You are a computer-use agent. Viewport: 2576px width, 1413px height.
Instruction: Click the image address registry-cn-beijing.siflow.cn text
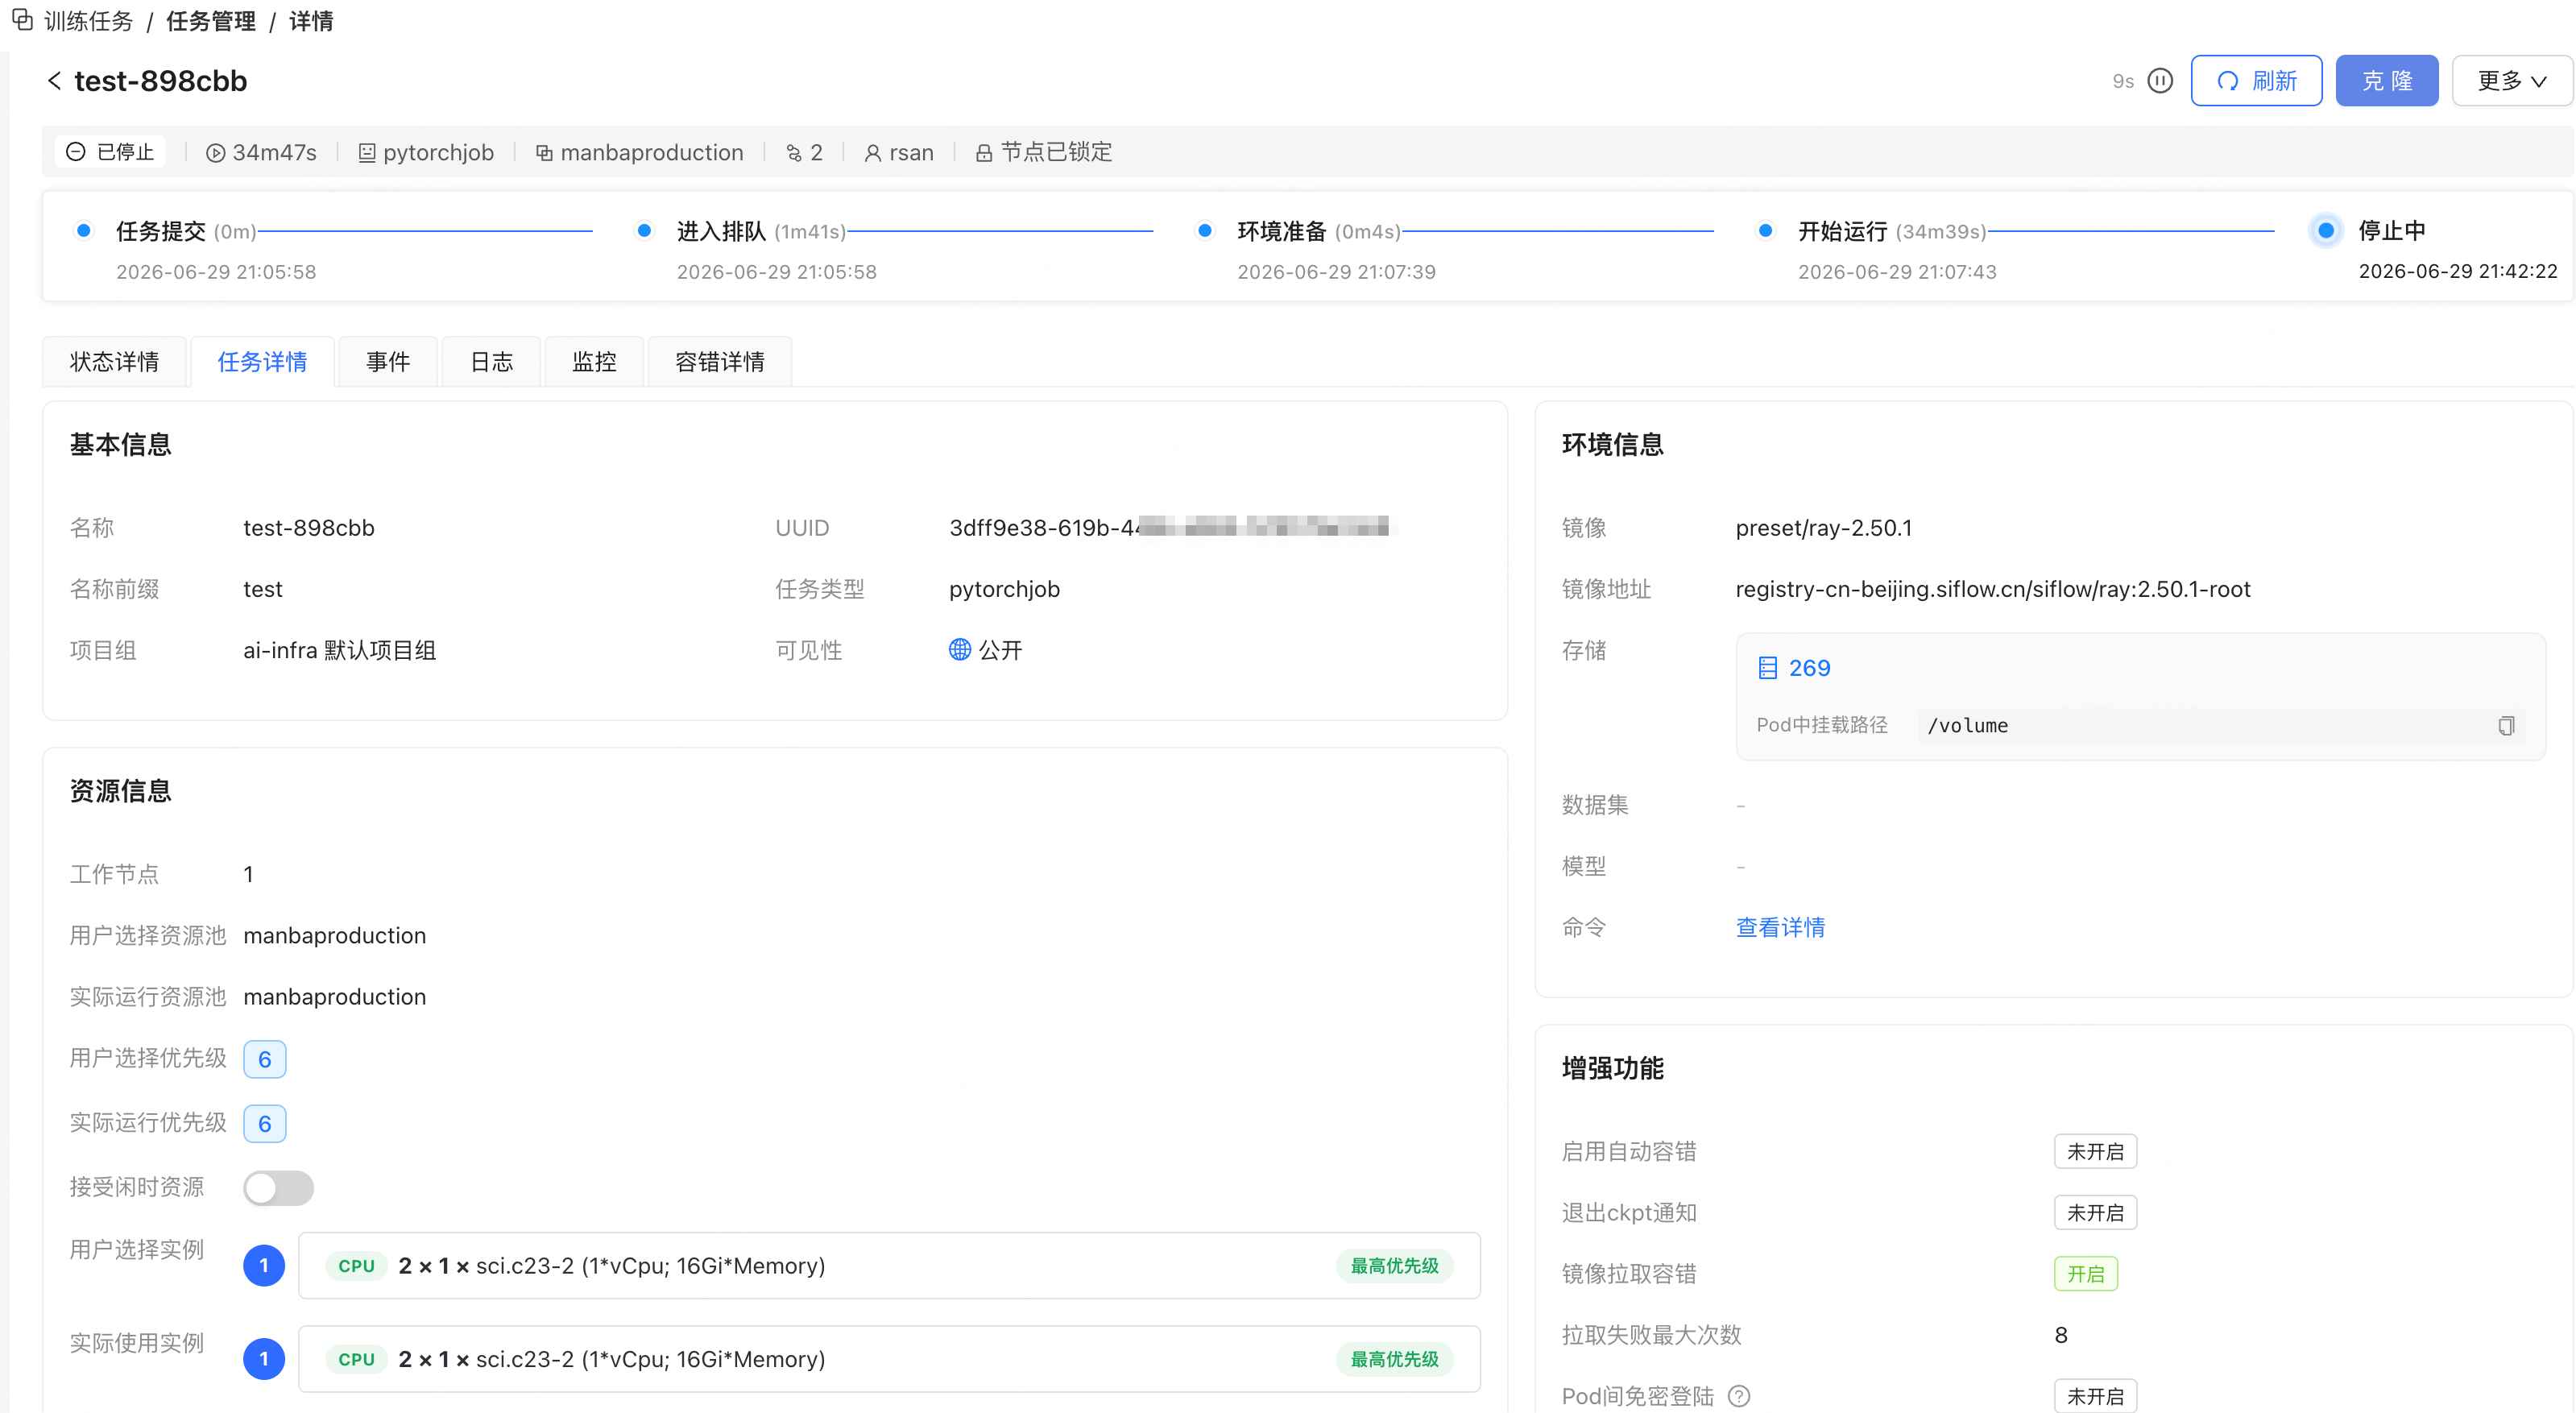pyautogui.click(x=1992, y=589)
